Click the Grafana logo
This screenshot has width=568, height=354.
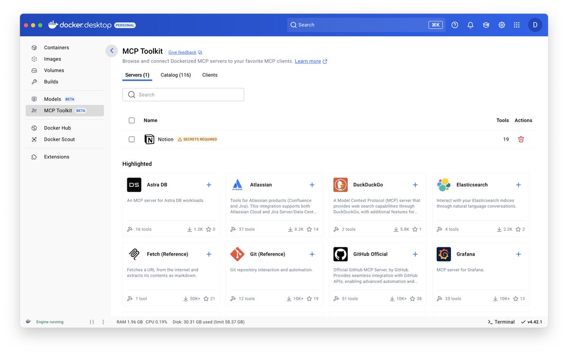pyautogui.click(x=444, y=254)
